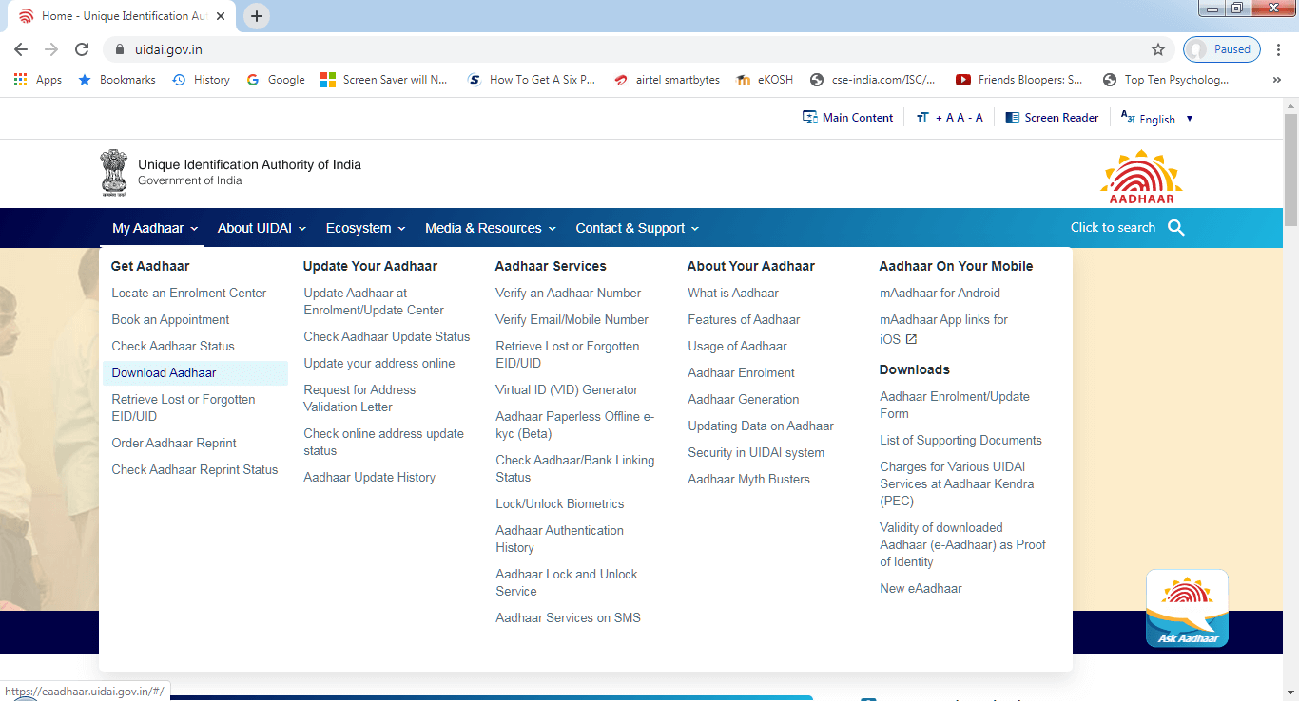This screenshot has width=1299, height=701.
Task: Open the Media & Resources menu
Action: pos(491,228)
